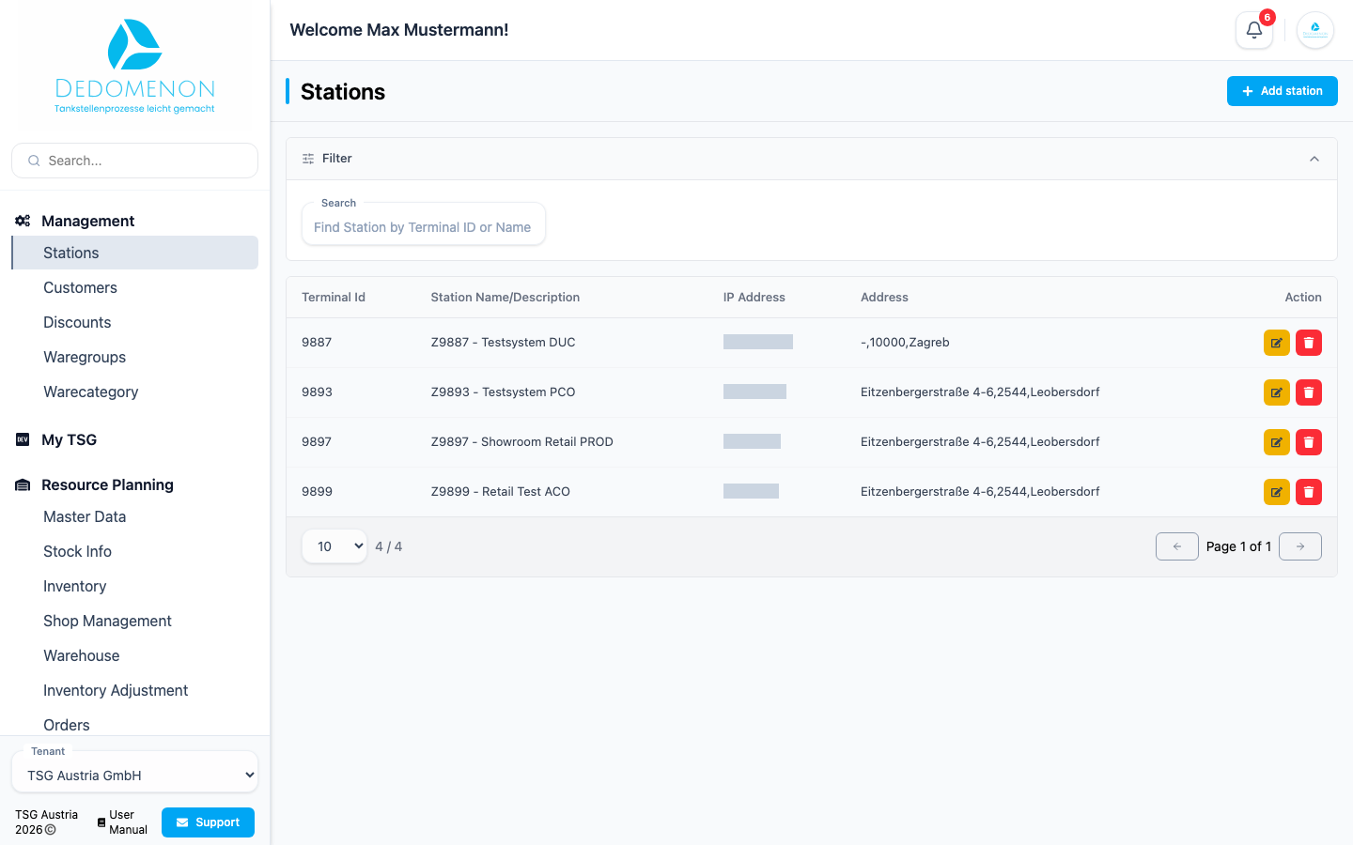1353x845 pixels.
Task: Click the Terminal Id column header
Action: click(334, 298)
